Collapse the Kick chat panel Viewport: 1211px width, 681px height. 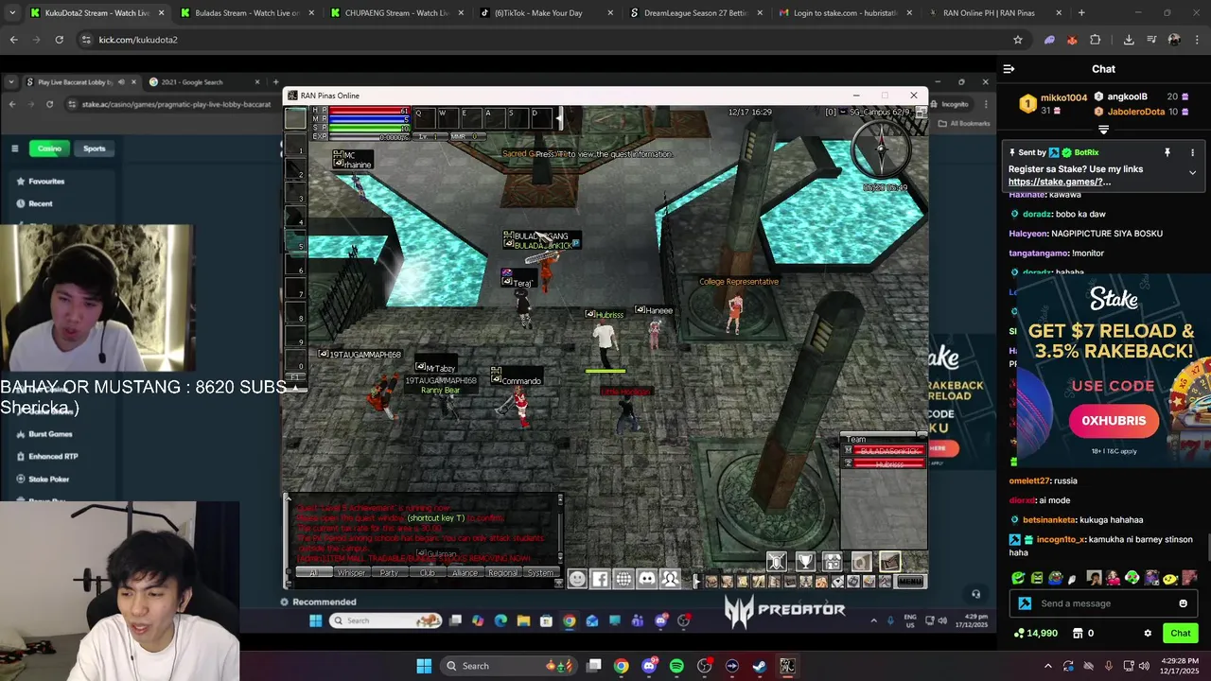coord(1009,69)
